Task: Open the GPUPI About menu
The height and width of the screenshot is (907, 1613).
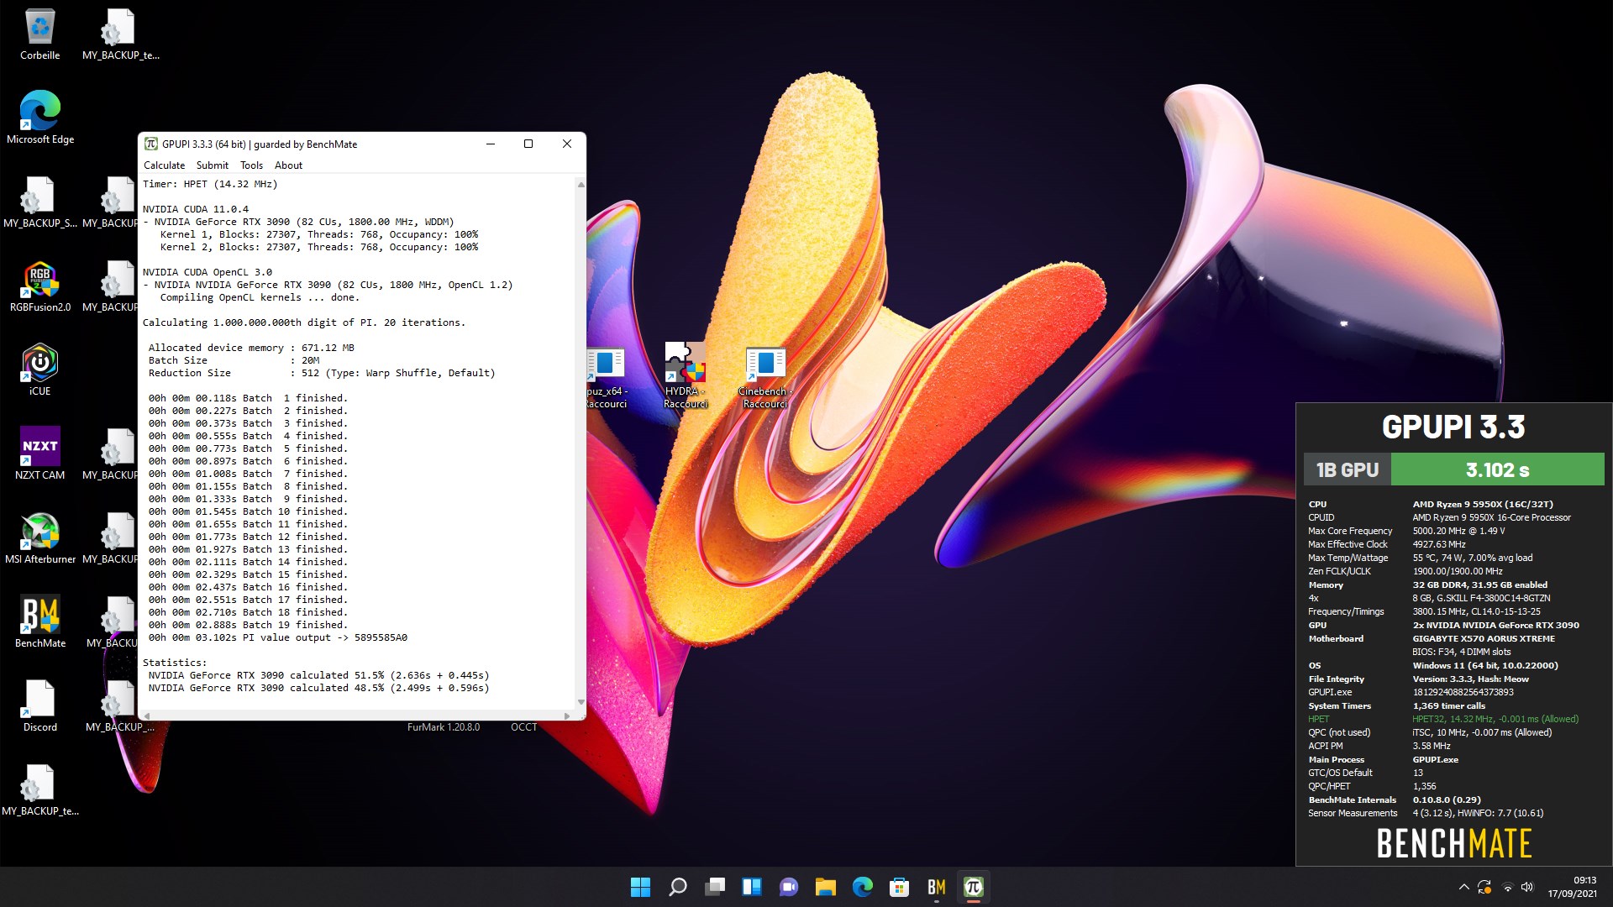Action: (288, 165)
